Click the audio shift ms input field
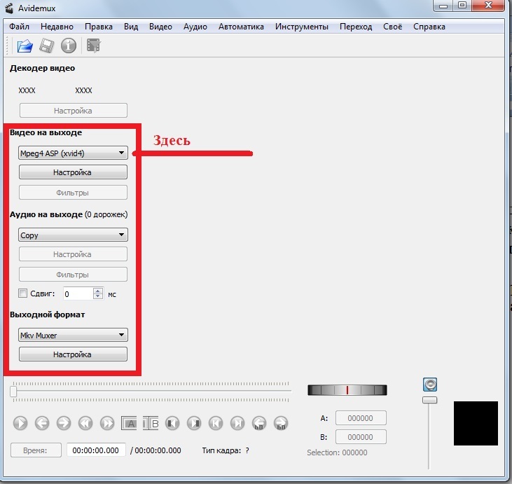This screenshot has width=512, height=484. (x=78, y=293)
